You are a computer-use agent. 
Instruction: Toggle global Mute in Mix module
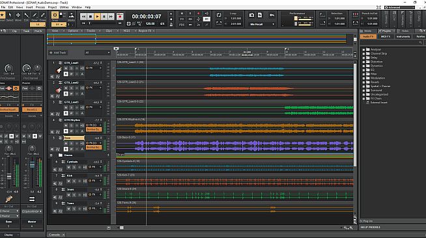(x=182, y=13)
